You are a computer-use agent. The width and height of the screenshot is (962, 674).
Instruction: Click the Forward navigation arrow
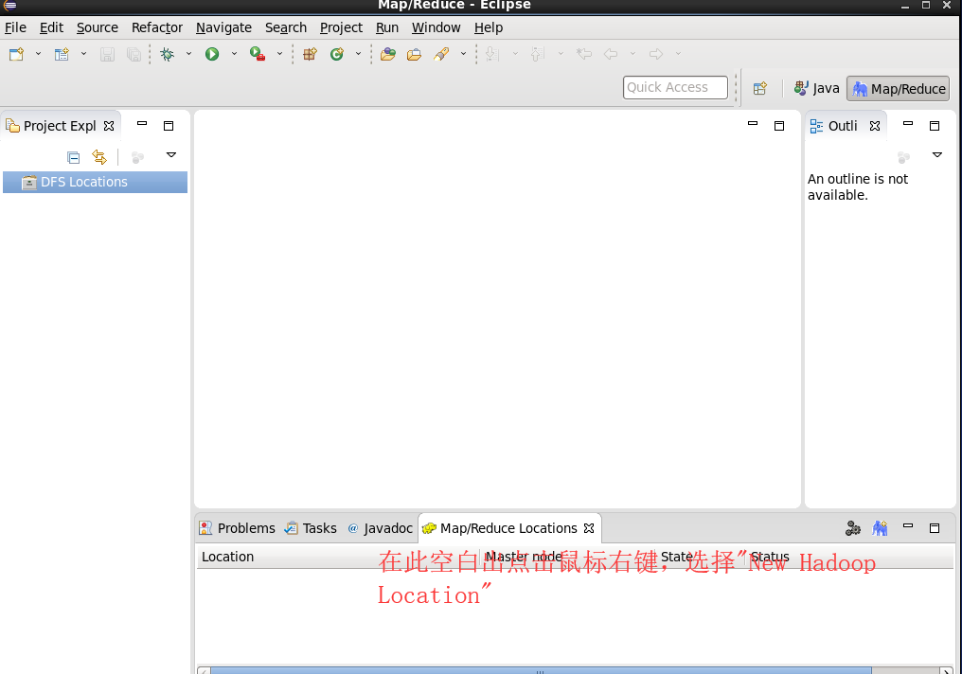pyautogui.click(x=656, y=54)
